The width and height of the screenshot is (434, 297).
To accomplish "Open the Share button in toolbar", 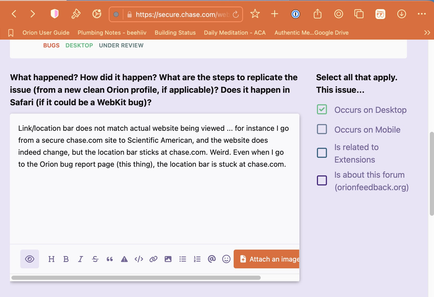I will pyautogui.click(x=317, y=14).
